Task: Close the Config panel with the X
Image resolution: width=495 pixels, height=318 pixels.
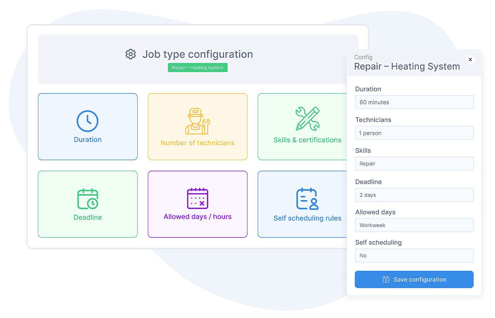Action: [470, 59]
